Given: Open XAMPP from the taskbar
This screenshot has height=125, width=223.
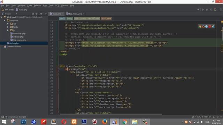Looking at the screenshot, I should [x=74, y=122].
